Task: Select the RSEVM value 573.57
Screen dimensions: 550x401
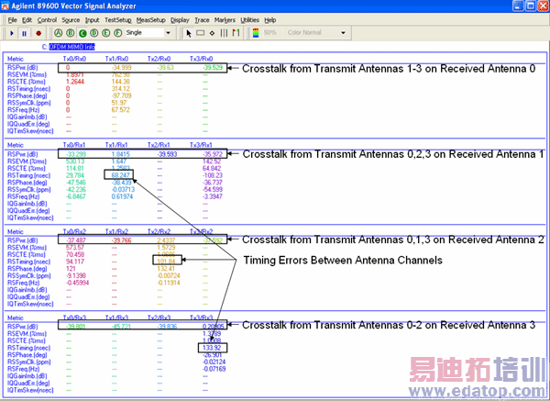Action: (x=75, y=248)
